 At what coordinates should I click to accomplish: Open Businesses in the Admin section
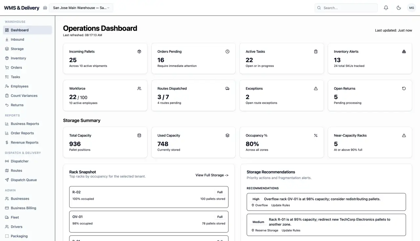click(x=28, y=199)
